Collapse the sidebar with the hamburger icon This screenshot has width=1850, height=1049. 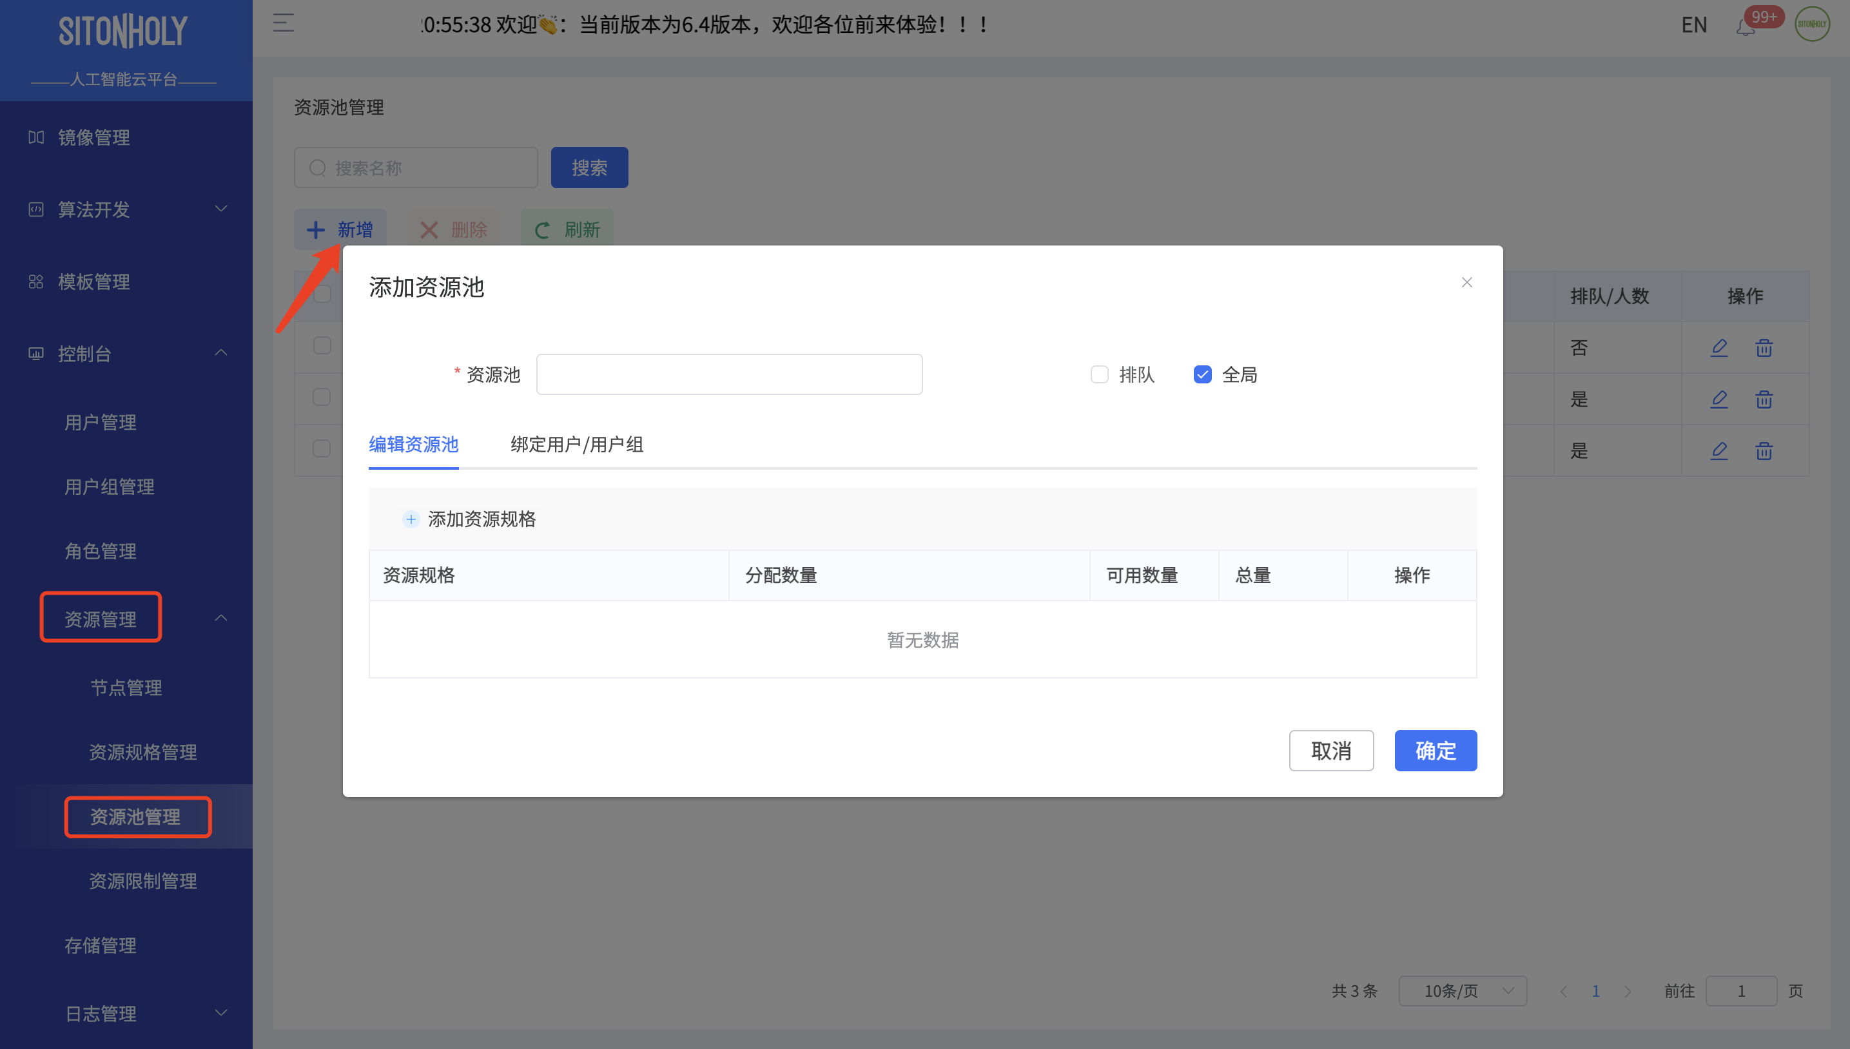click(283, 23)
